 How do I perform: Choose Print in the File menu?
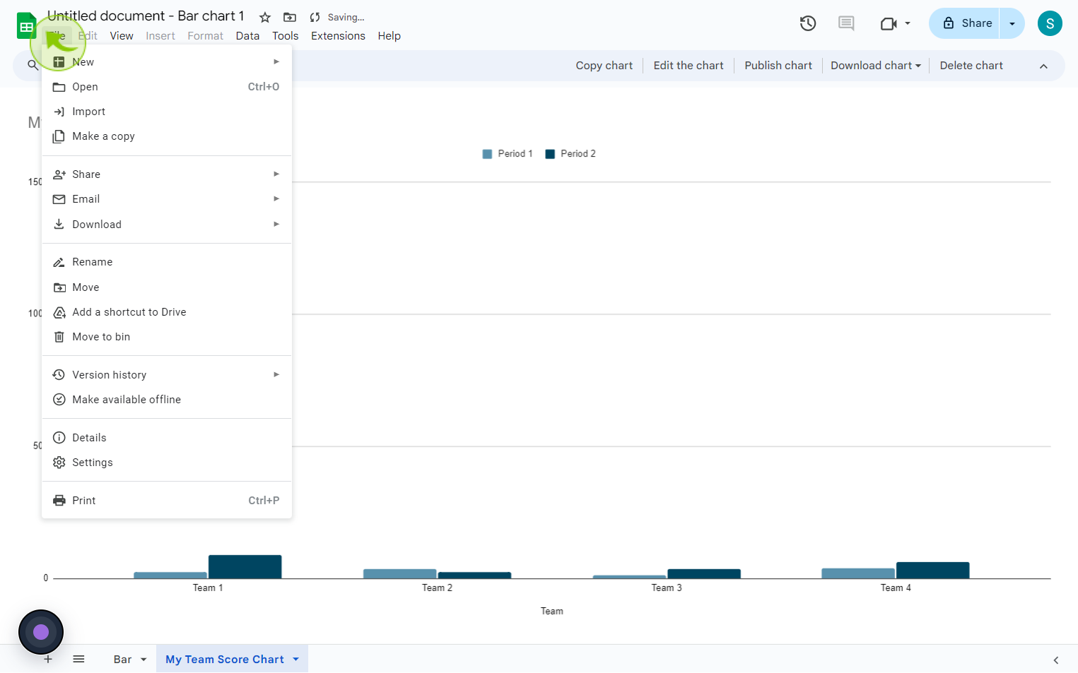click(167, 501)
